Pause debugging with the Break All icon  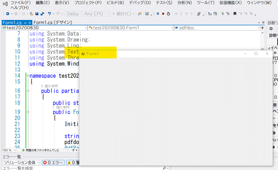pyautogui.click(x=158, y=13)
